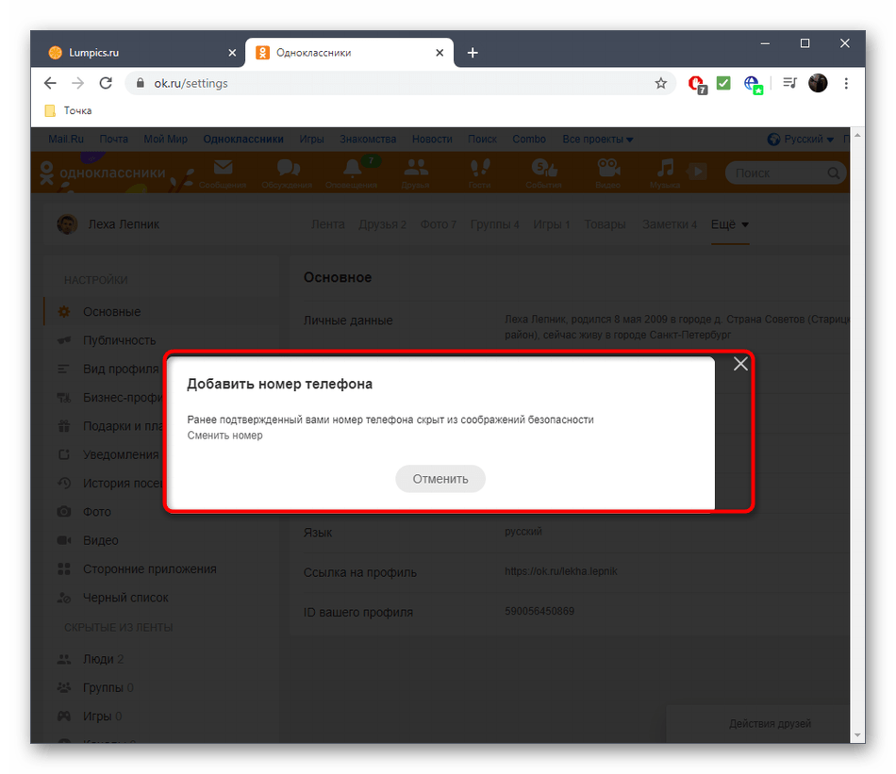
Task: Open Музыка via the note icon
Action: click(x=666, y=170)
